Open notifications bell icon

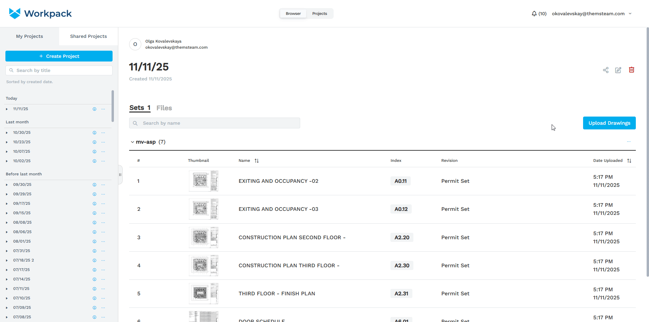coord(534,14)
